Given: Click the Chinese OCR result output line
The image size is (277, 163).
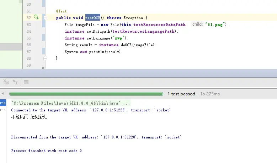Looking at the screenshot, I should pos(29,117).
